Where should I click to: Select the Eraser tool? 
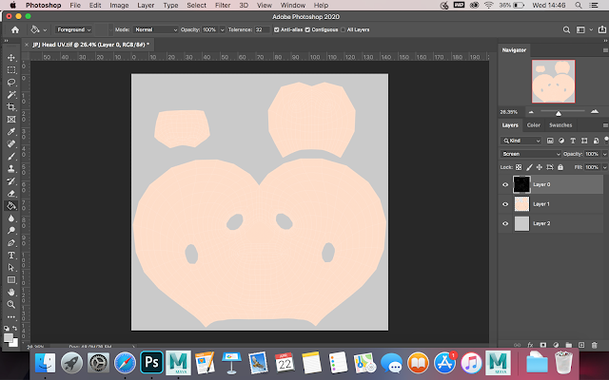point(11,194)
